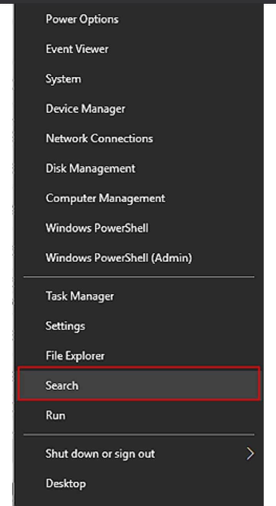The image size is (276, 506).
Task: Click the Shut down submenu chevron arrow
Action: coord(250,453)
